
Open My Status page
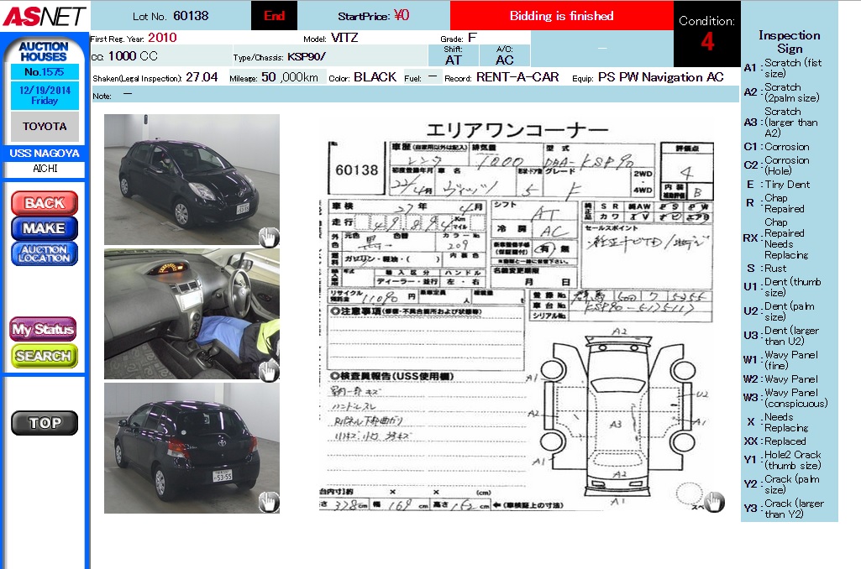point(44,330)
